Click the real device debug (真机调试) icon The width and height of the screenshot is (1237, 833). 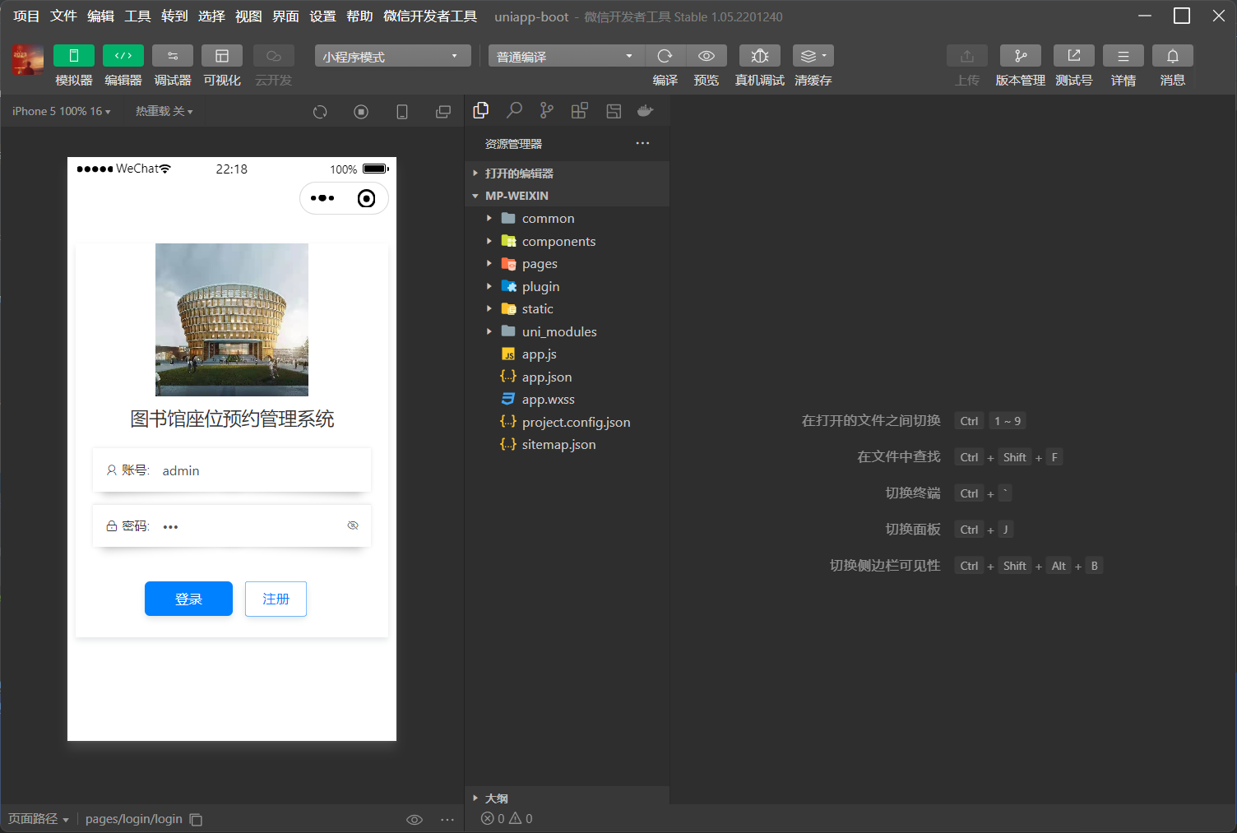(759, 56)
